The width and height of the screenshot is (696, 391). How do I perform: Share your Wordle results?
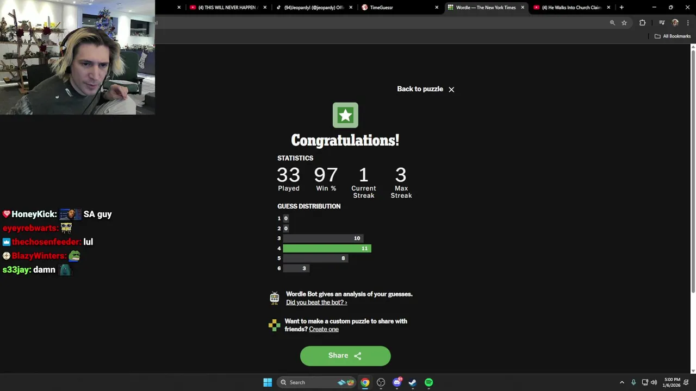click(345, 356)
